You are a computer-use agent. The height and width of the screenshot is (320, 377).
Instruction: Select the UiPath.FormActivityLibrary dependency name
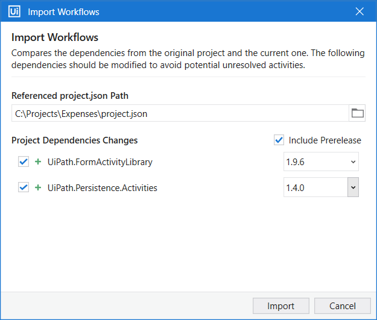(100, 162)
